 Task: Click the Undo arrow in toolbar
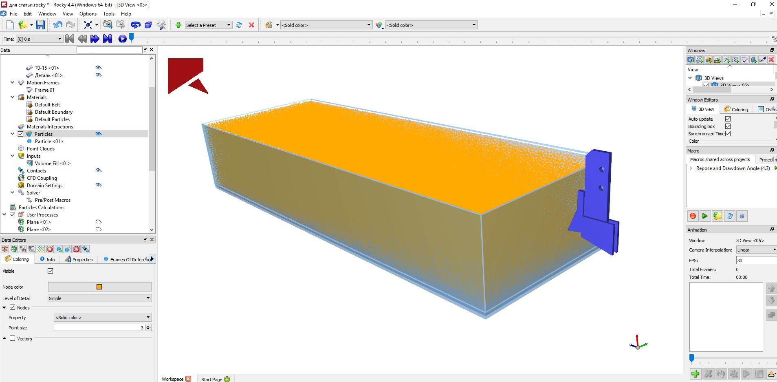tap(57, 25)
